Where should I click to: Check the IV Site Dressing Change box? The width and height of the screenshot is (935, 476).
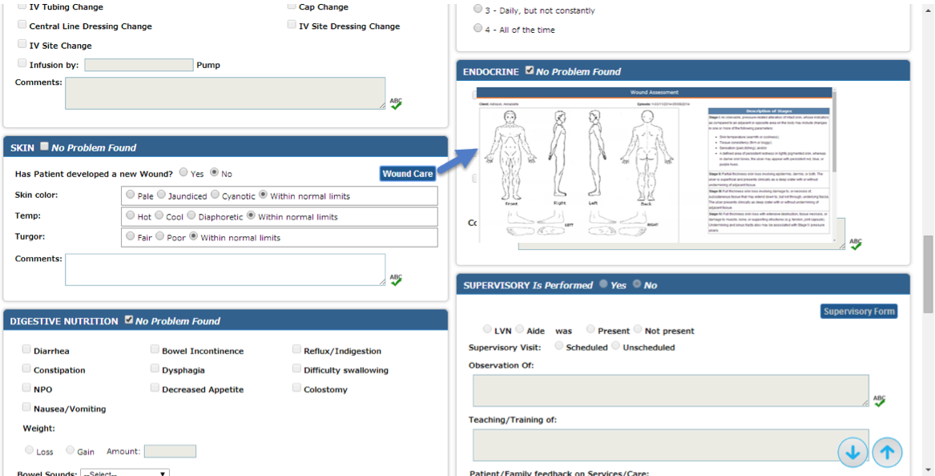click(292, 25)
